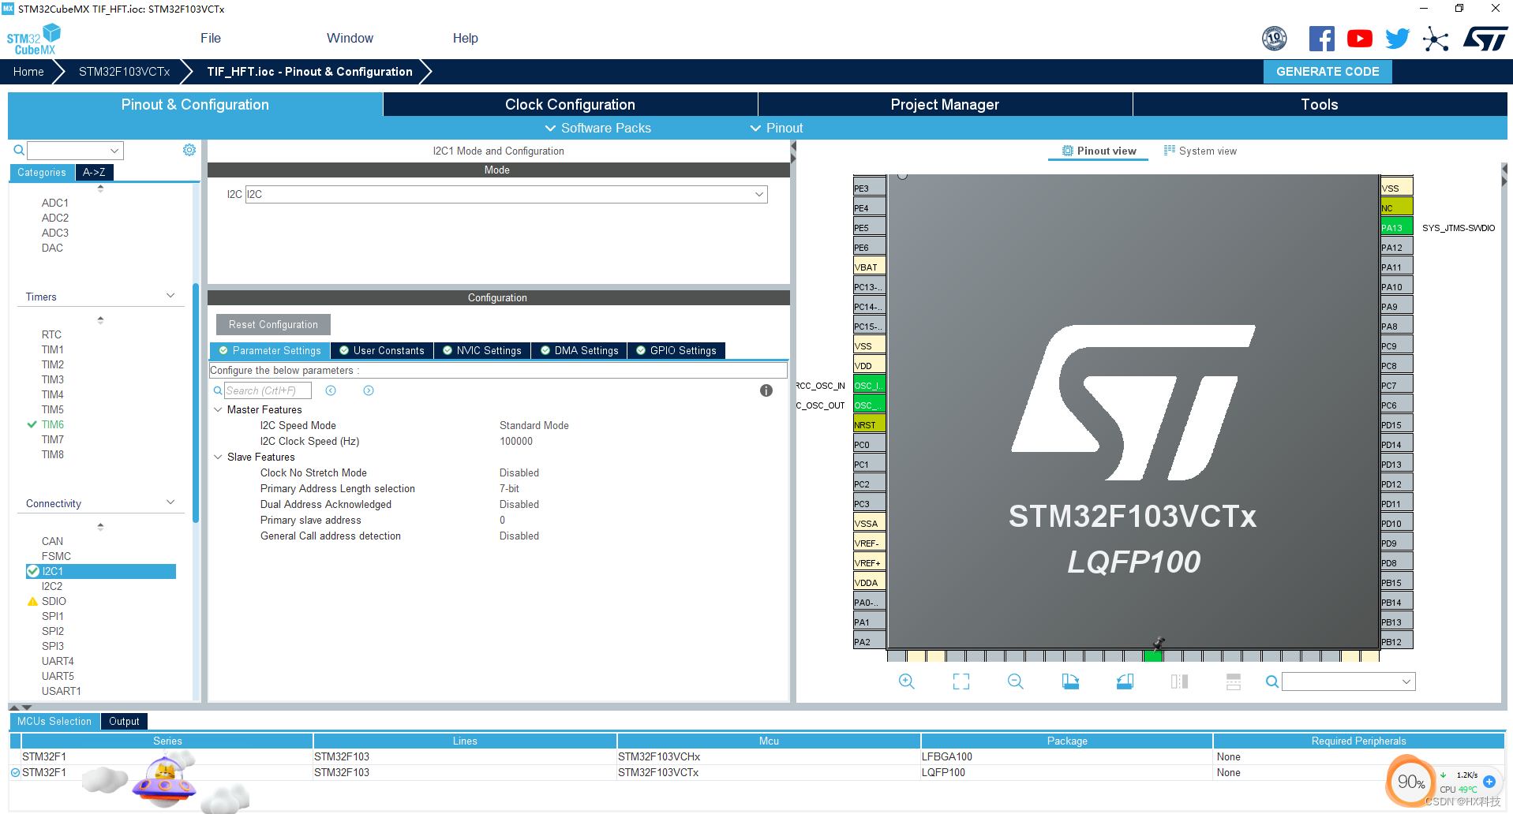The width and height of the screenshot is (1513, 814).
Task: Click the ST logo icon
Action: (x=1485, y=39)
